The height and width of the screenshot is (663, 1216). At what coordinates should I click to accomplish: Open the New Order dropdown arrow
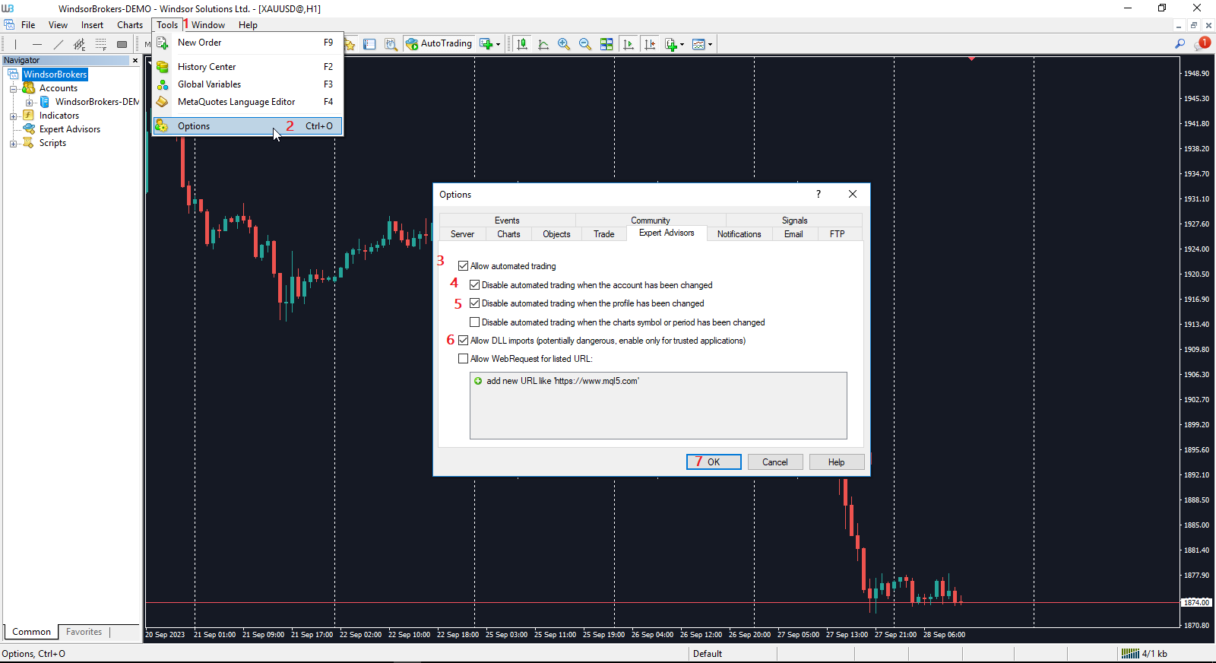(x=499, y=44)
